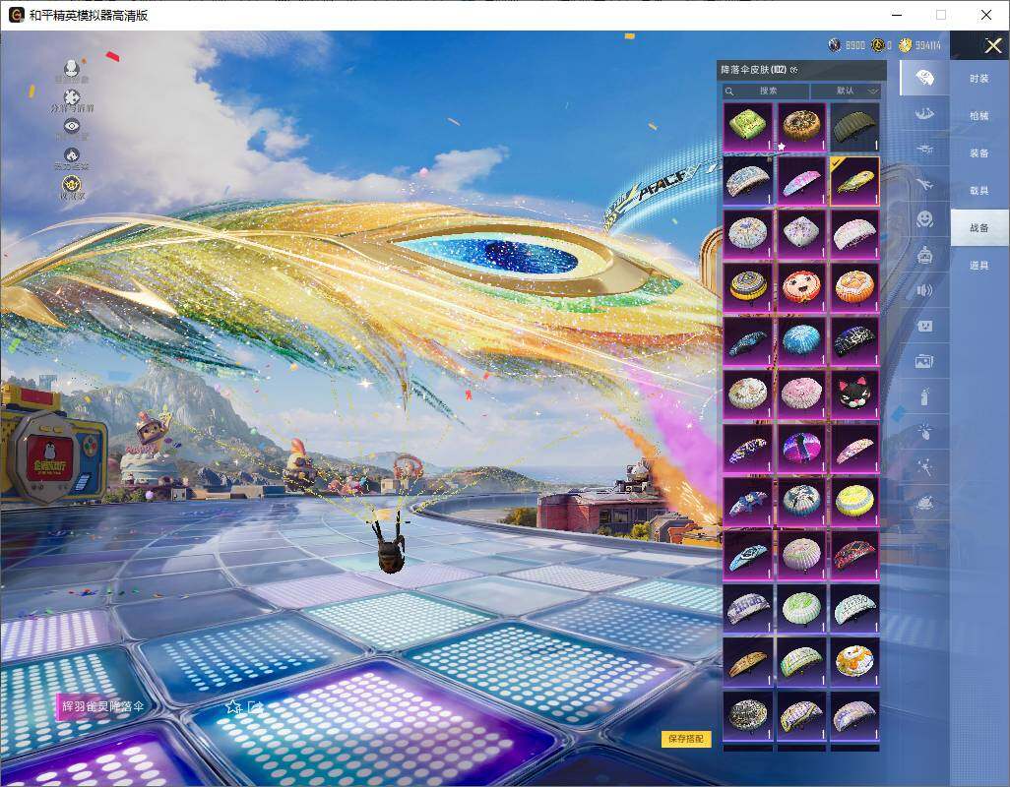Select the red cartoon face parachute
The image size is (1010, 787).
801,287
